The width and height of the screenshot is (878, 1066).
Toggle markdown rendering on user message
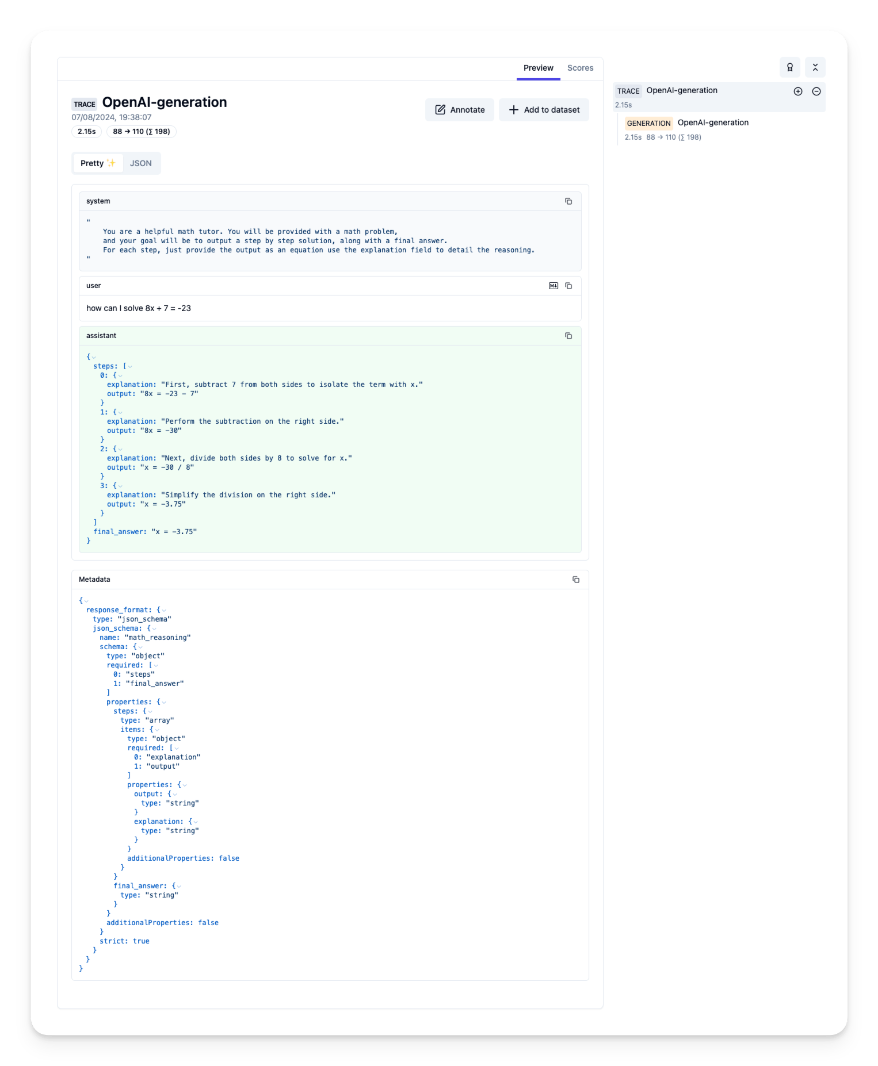click(x=553, y=286)
